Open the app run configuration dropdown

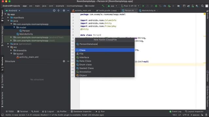tap(112, 6)
